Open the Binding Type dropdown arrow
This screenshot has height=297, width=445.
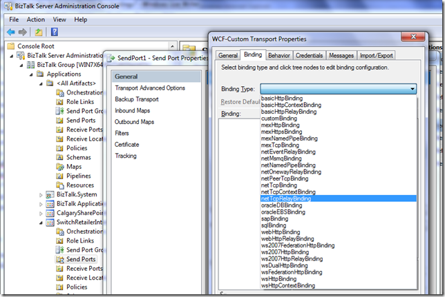point(413,89)
